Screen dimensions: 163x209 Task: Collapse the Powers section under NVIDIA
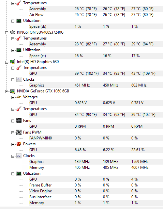point(13,144)
